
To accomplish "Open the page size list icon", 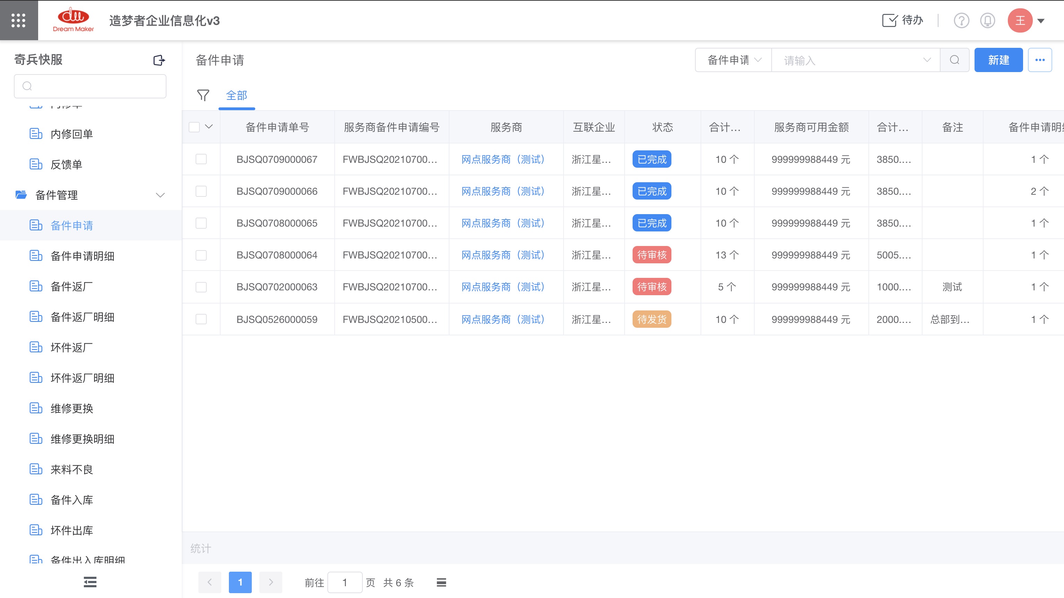I will pyautogui.click(x=441, y=582).
